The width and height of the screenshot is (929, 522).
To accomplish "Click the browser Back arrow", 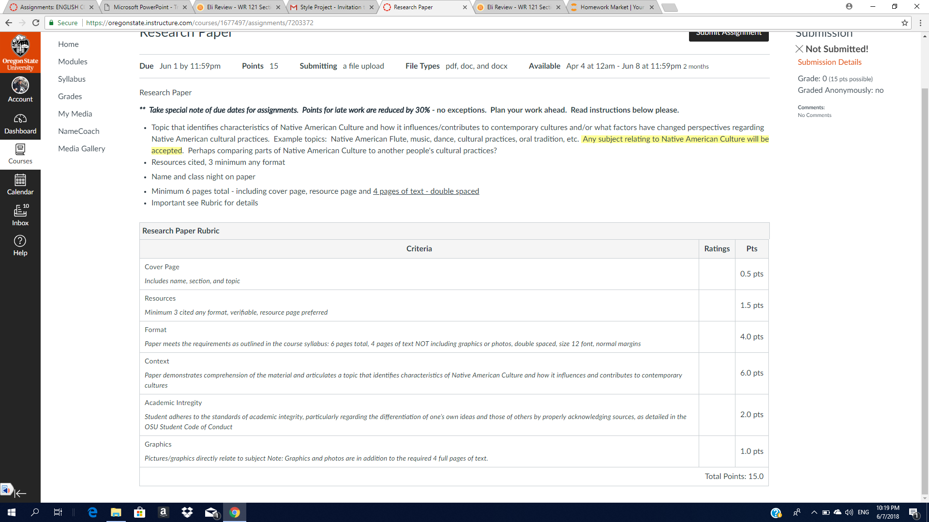I will (9, 23).
